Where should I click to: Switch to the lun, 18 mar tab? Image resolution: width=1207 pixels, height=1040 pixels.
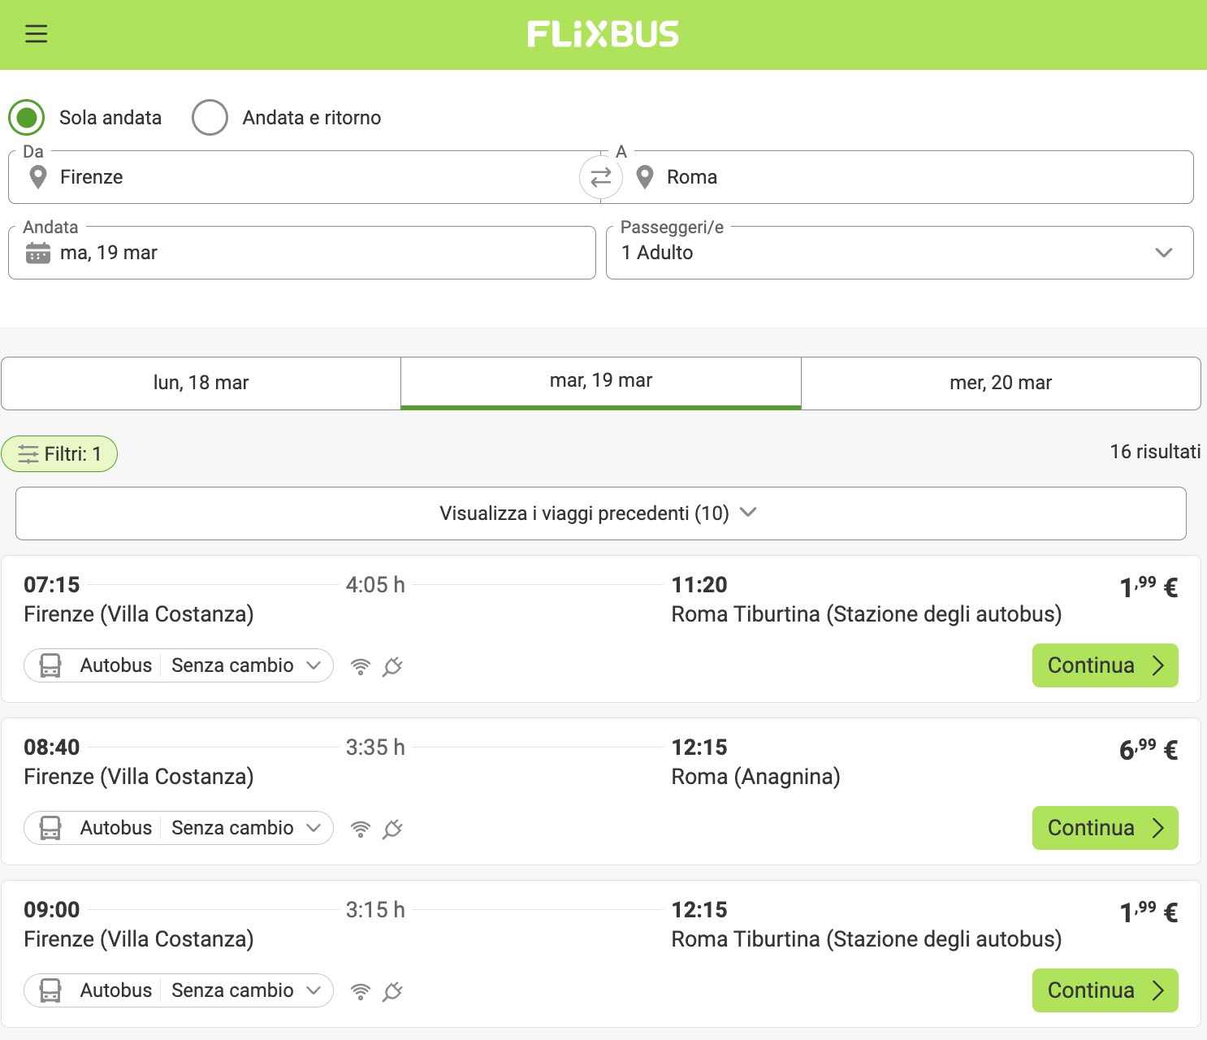201,383
